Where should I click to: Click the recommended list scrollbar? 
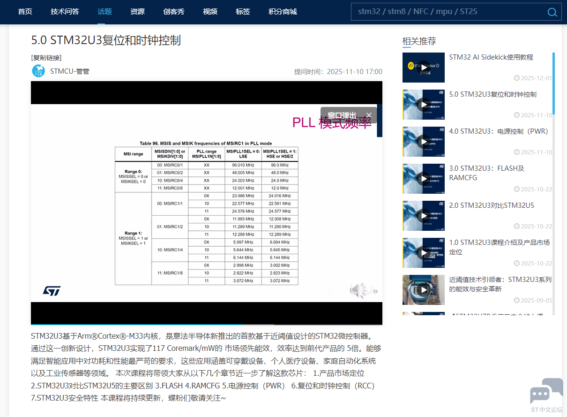tap(553, 83)
